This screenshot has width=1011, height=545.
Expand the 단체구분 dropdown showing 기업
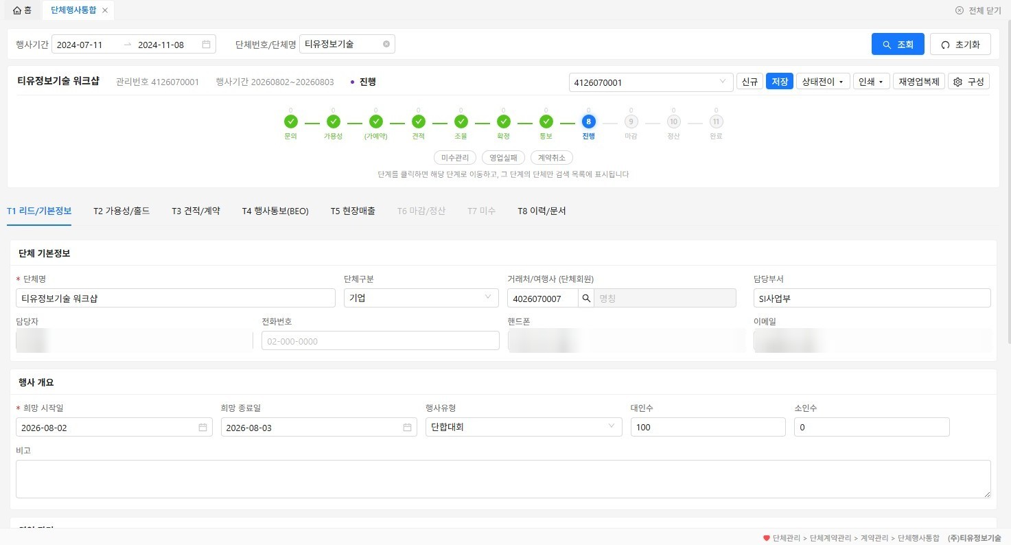tap(421, 298)
